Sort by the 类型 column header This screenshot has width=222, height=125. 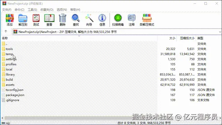coord(200,38)
